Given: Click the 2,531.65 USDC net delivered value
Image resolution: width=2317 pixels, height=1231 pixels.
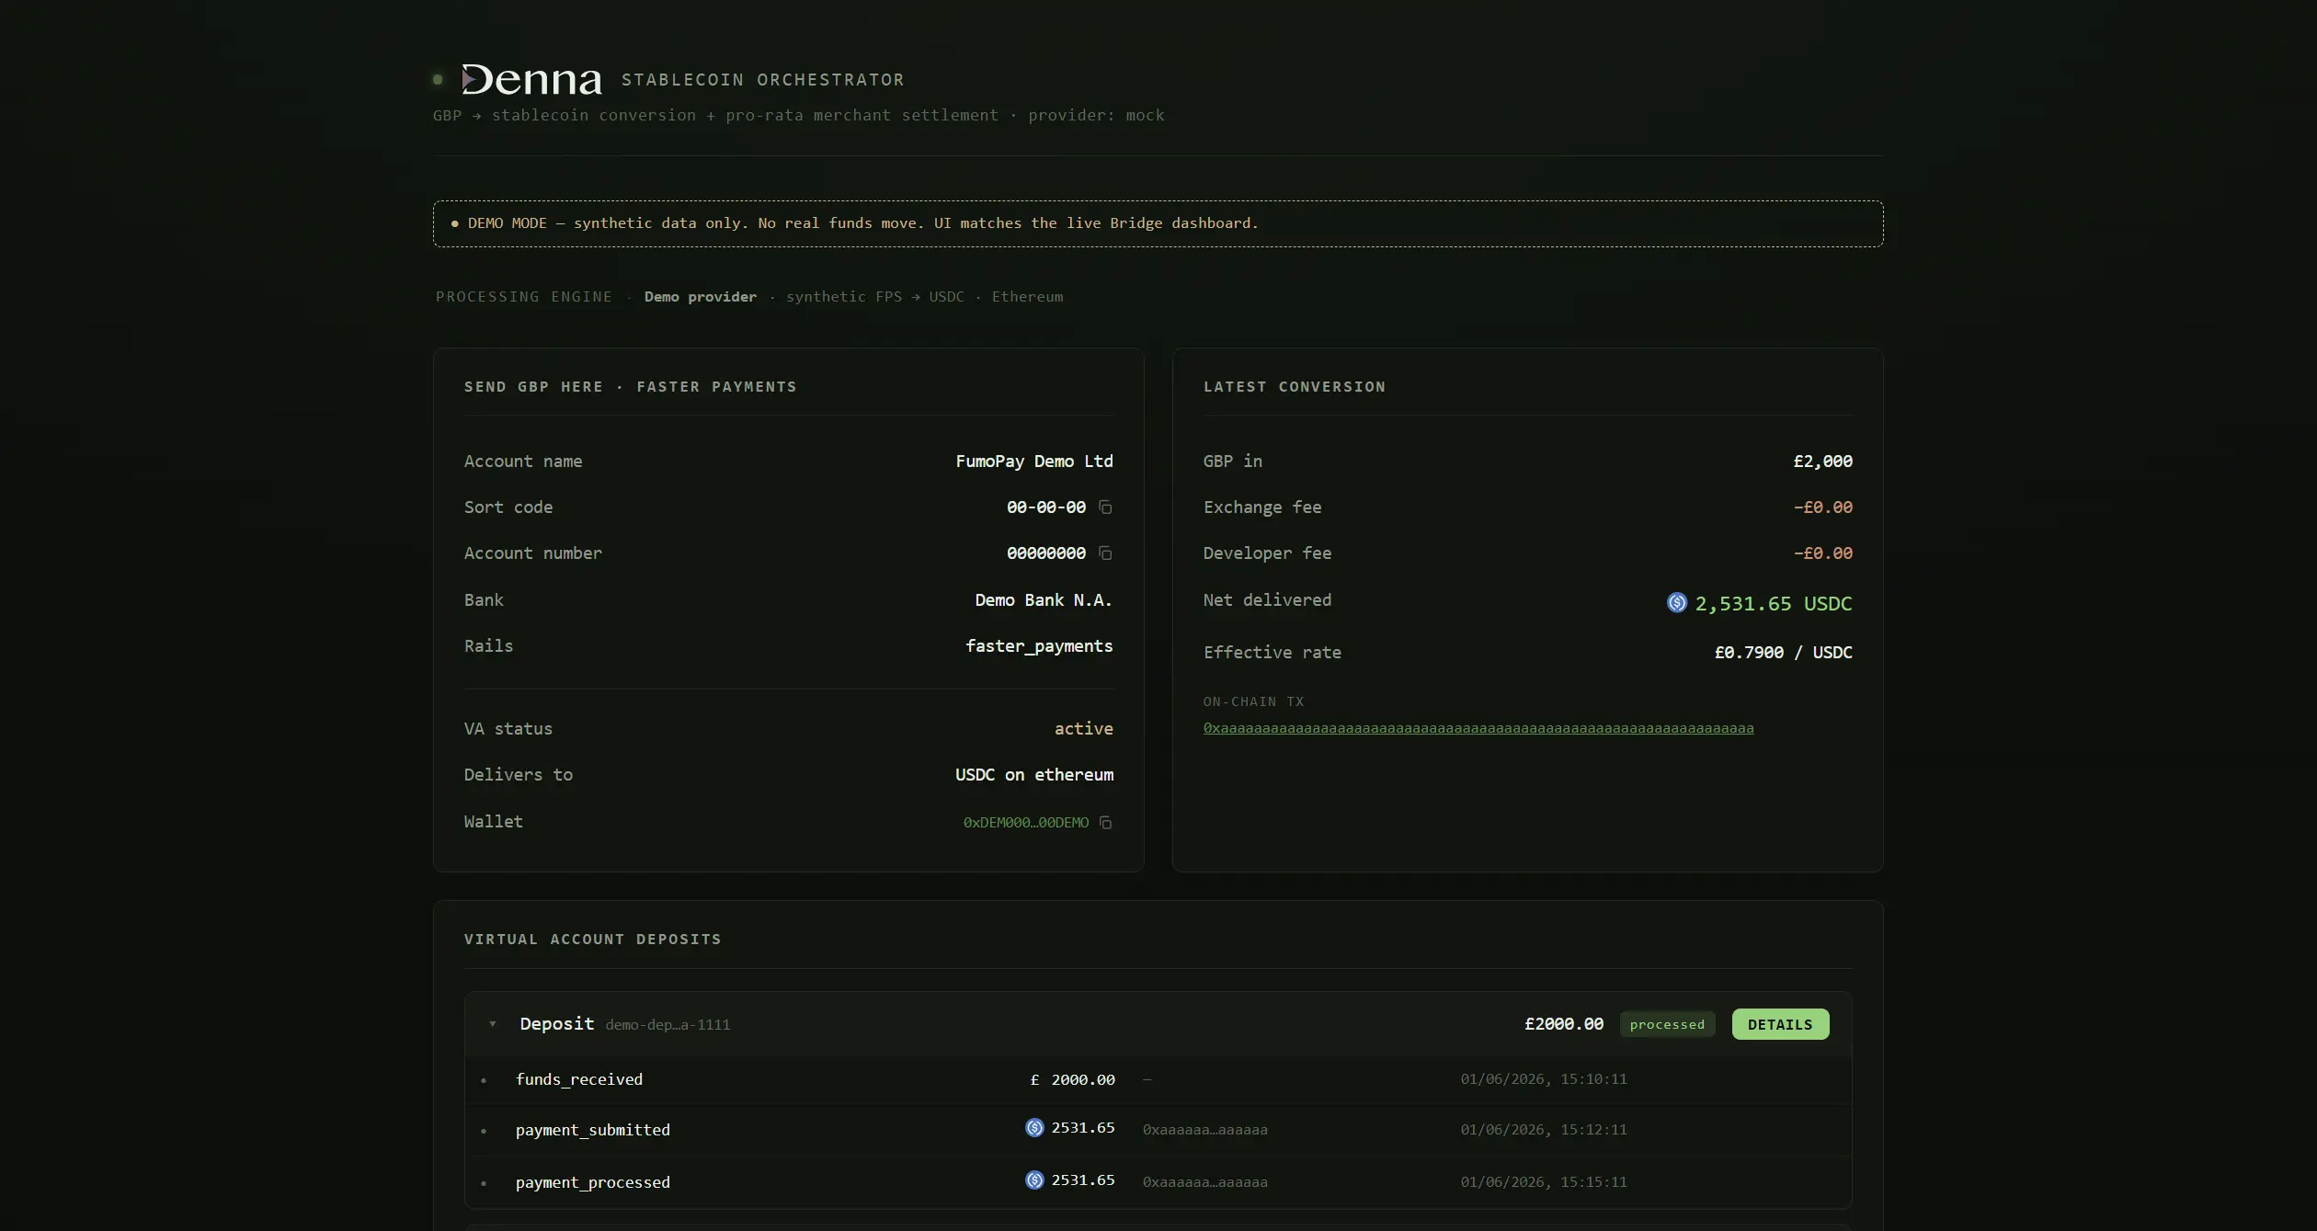Looking at the screenshot, I should 1774,604.
